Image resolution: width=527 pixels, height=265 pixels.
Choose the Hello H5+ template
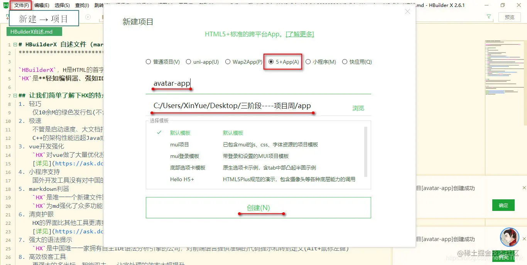click(x=182, y=179)
